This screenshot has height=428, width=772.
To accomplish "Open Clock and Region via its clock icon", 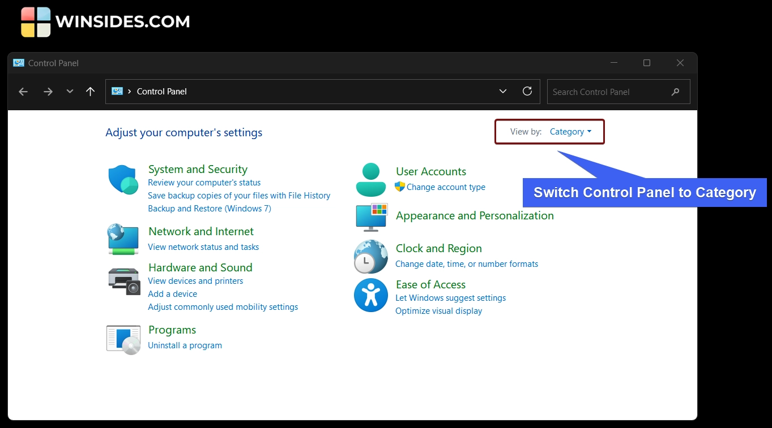I will (x=370, y=256).
